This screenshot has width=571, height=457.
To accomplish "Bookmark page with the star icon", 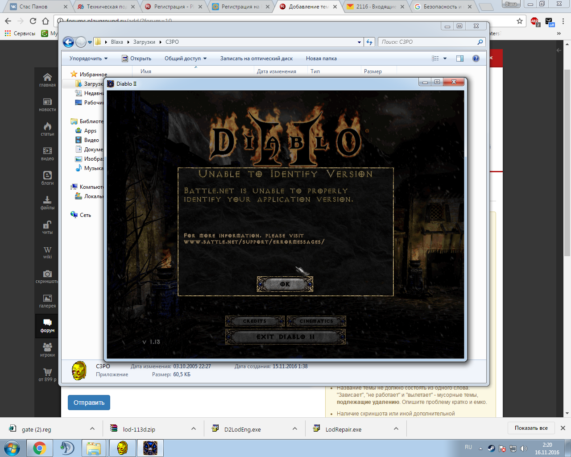I will point(519,21).
